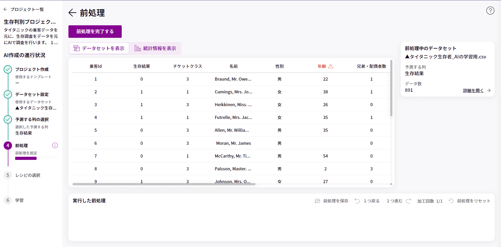Click project title 生存判別プロジェク...
This screenshot has width=501, height=247.
point(30,22)
